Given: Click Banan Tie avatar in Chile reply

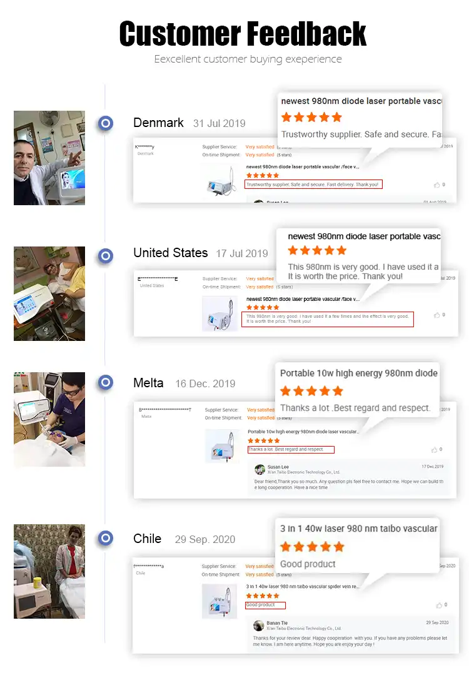Looking at the screenshot, I should coord(258,626).
